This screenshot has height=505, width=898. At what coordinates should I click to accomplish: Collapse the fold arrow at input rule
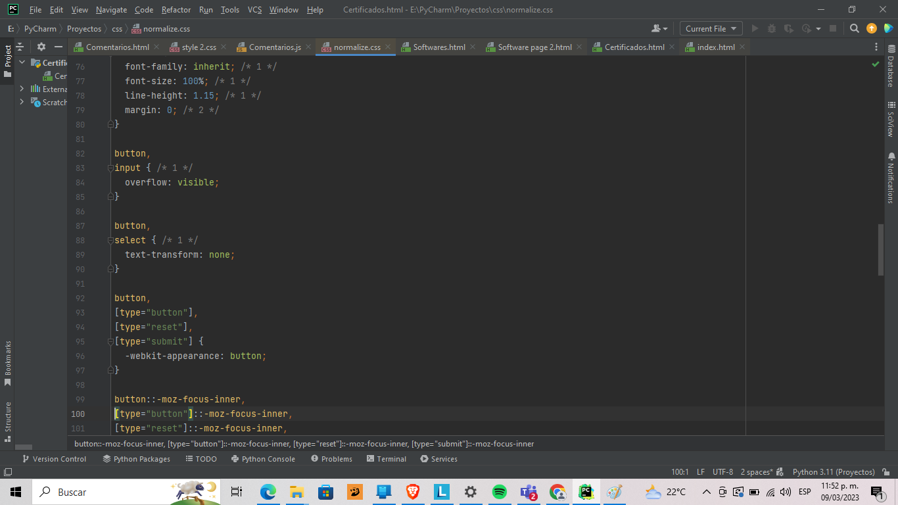pyautogui.click(x=110, y=168)
